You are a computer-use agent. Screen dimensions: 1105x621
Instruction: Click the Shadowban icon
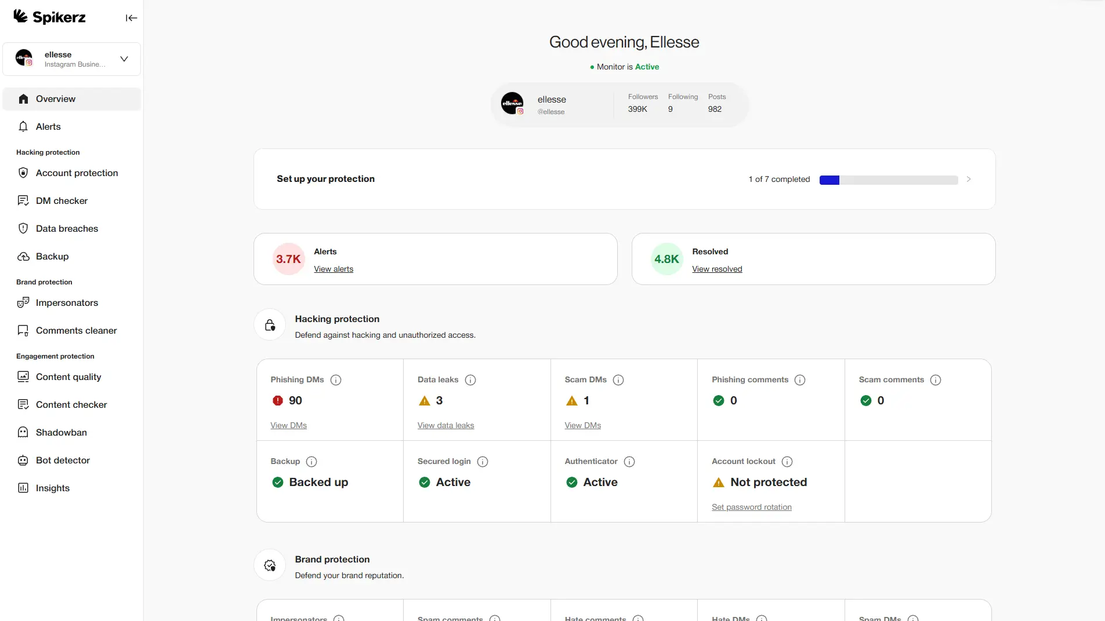tap(23, 432)
